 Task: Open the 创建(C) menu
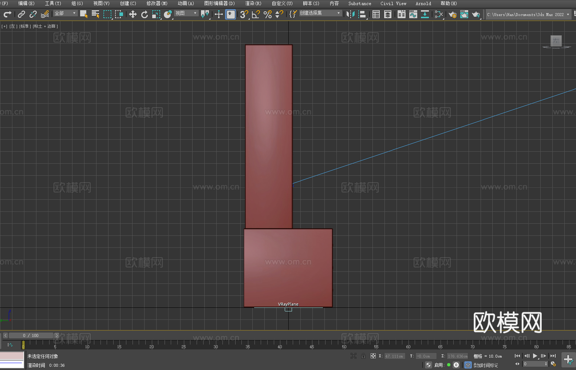tap(128, 3)
